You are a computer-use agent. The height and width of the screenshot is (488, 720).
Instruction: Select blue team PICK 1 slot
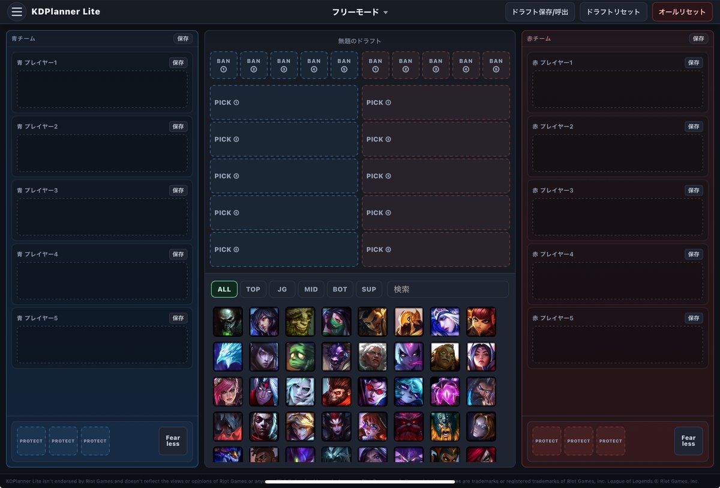(x=284, y=103)
